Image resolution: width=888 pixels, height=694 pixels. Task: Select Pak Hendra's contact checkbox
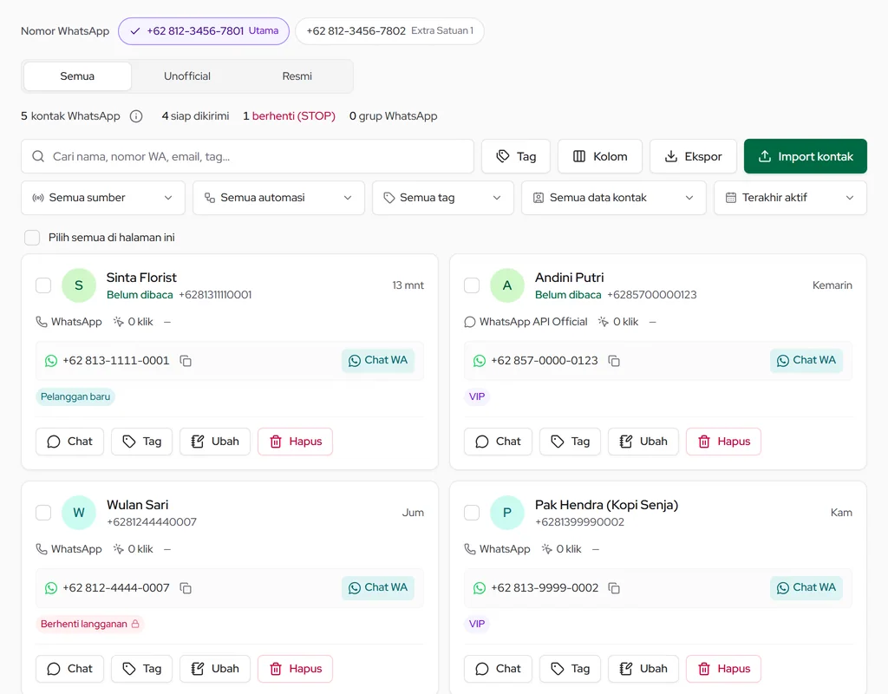click(x=472, y=513)
